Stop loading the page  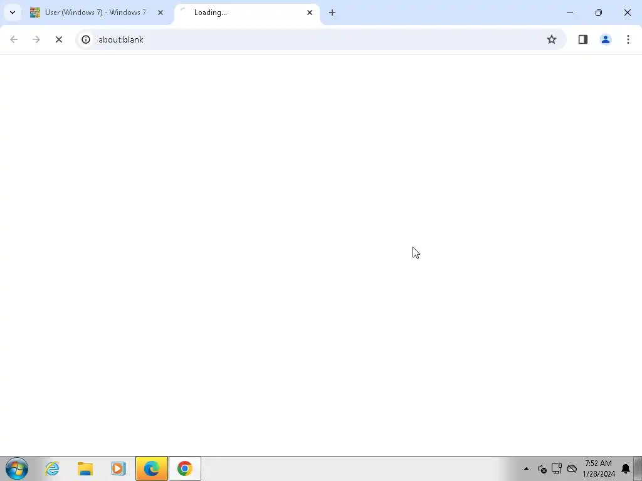click(58, 39)
